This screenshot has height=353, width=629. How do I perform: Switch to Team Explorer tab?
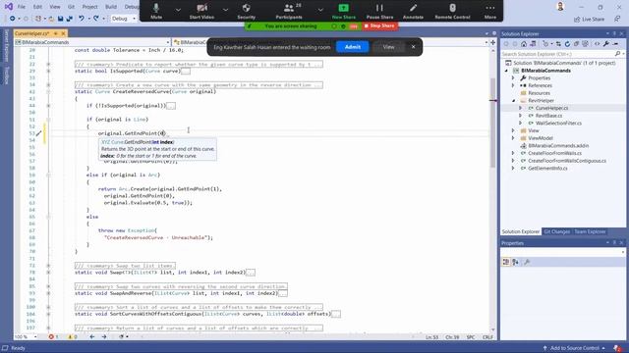coord(590,231)
